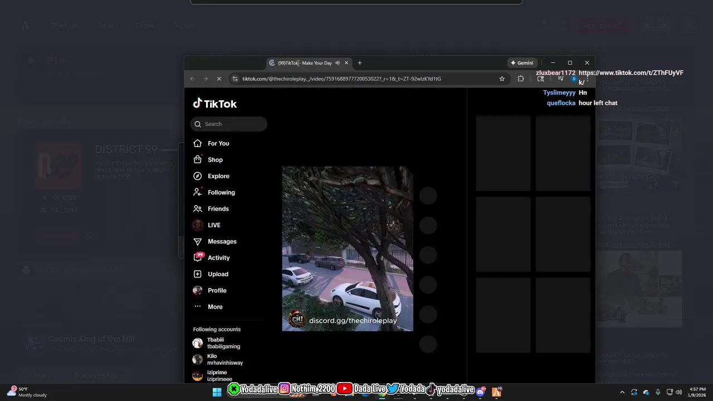
Task: Select the TikTok - Make Your Day tab
Action: tap(304, 63)
